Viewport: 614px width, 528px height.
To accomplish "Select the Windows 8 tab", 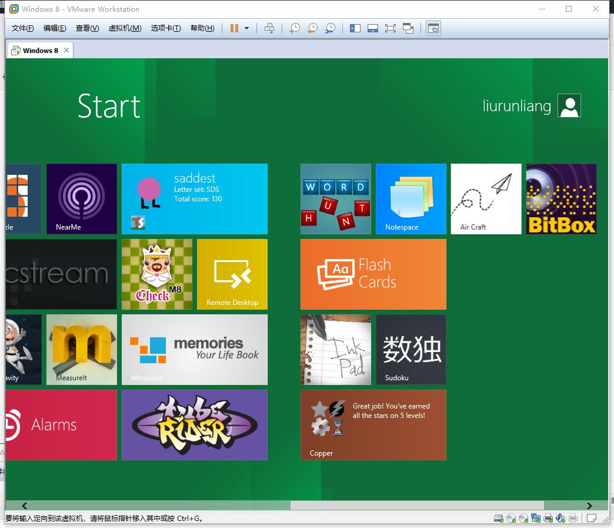I will (40, 51).
